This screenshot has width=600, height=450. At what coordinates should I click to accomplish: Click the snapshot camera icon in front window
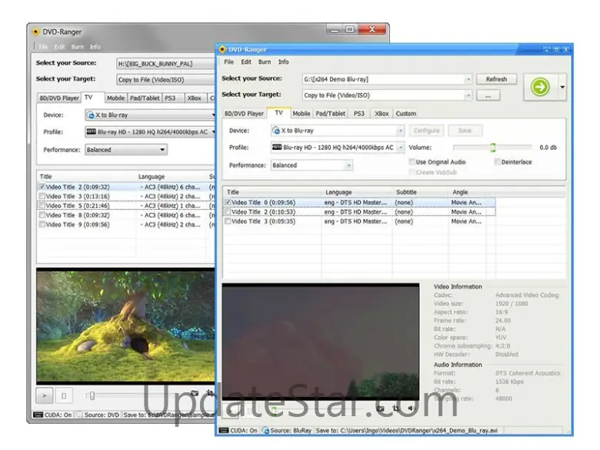coord(380,408)
